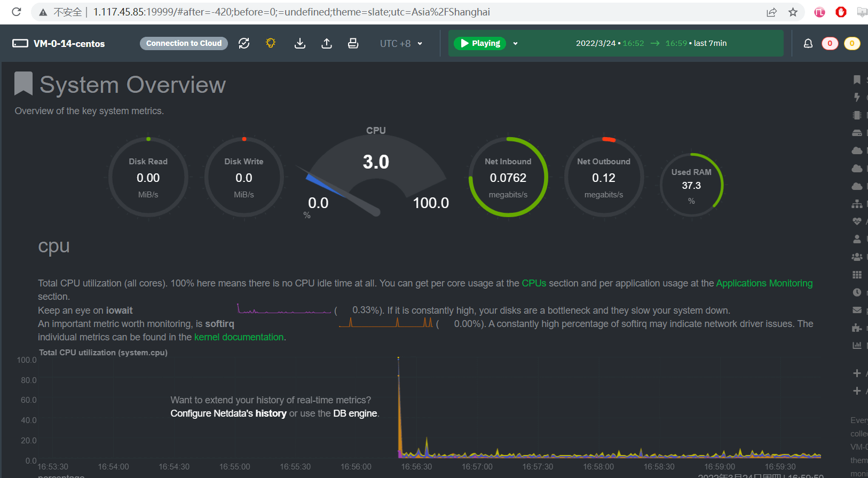Viewport: 868px width, 478px height.
Task: Click the Disk Write gauge
Action: [244, 177]
